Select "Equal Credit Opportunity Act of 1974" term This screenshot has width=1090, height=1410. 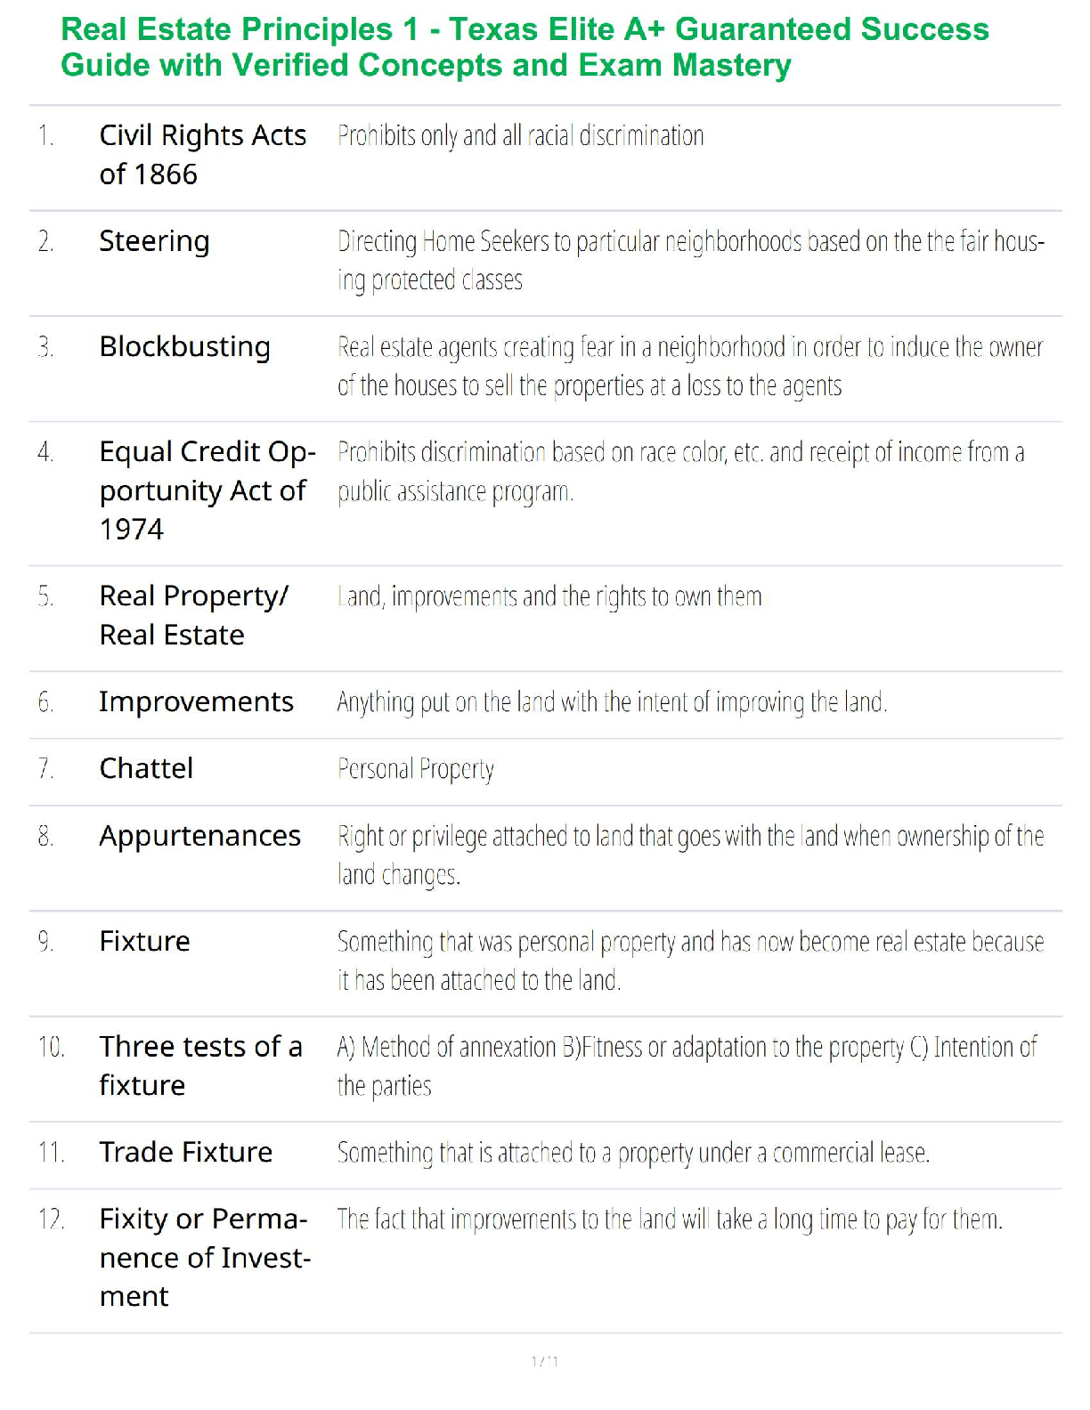coord(207,490)
